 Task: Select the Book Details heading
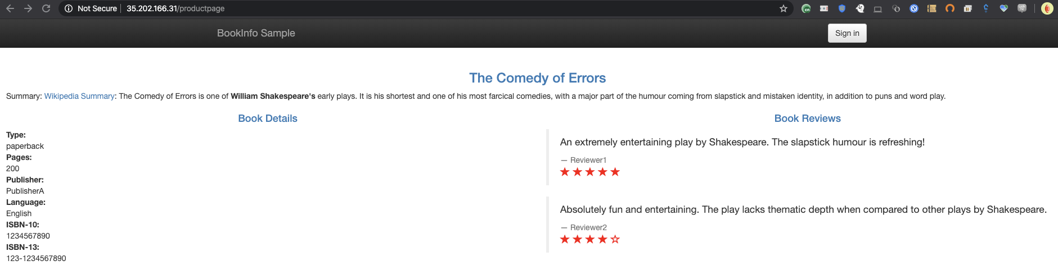(268, 118)
